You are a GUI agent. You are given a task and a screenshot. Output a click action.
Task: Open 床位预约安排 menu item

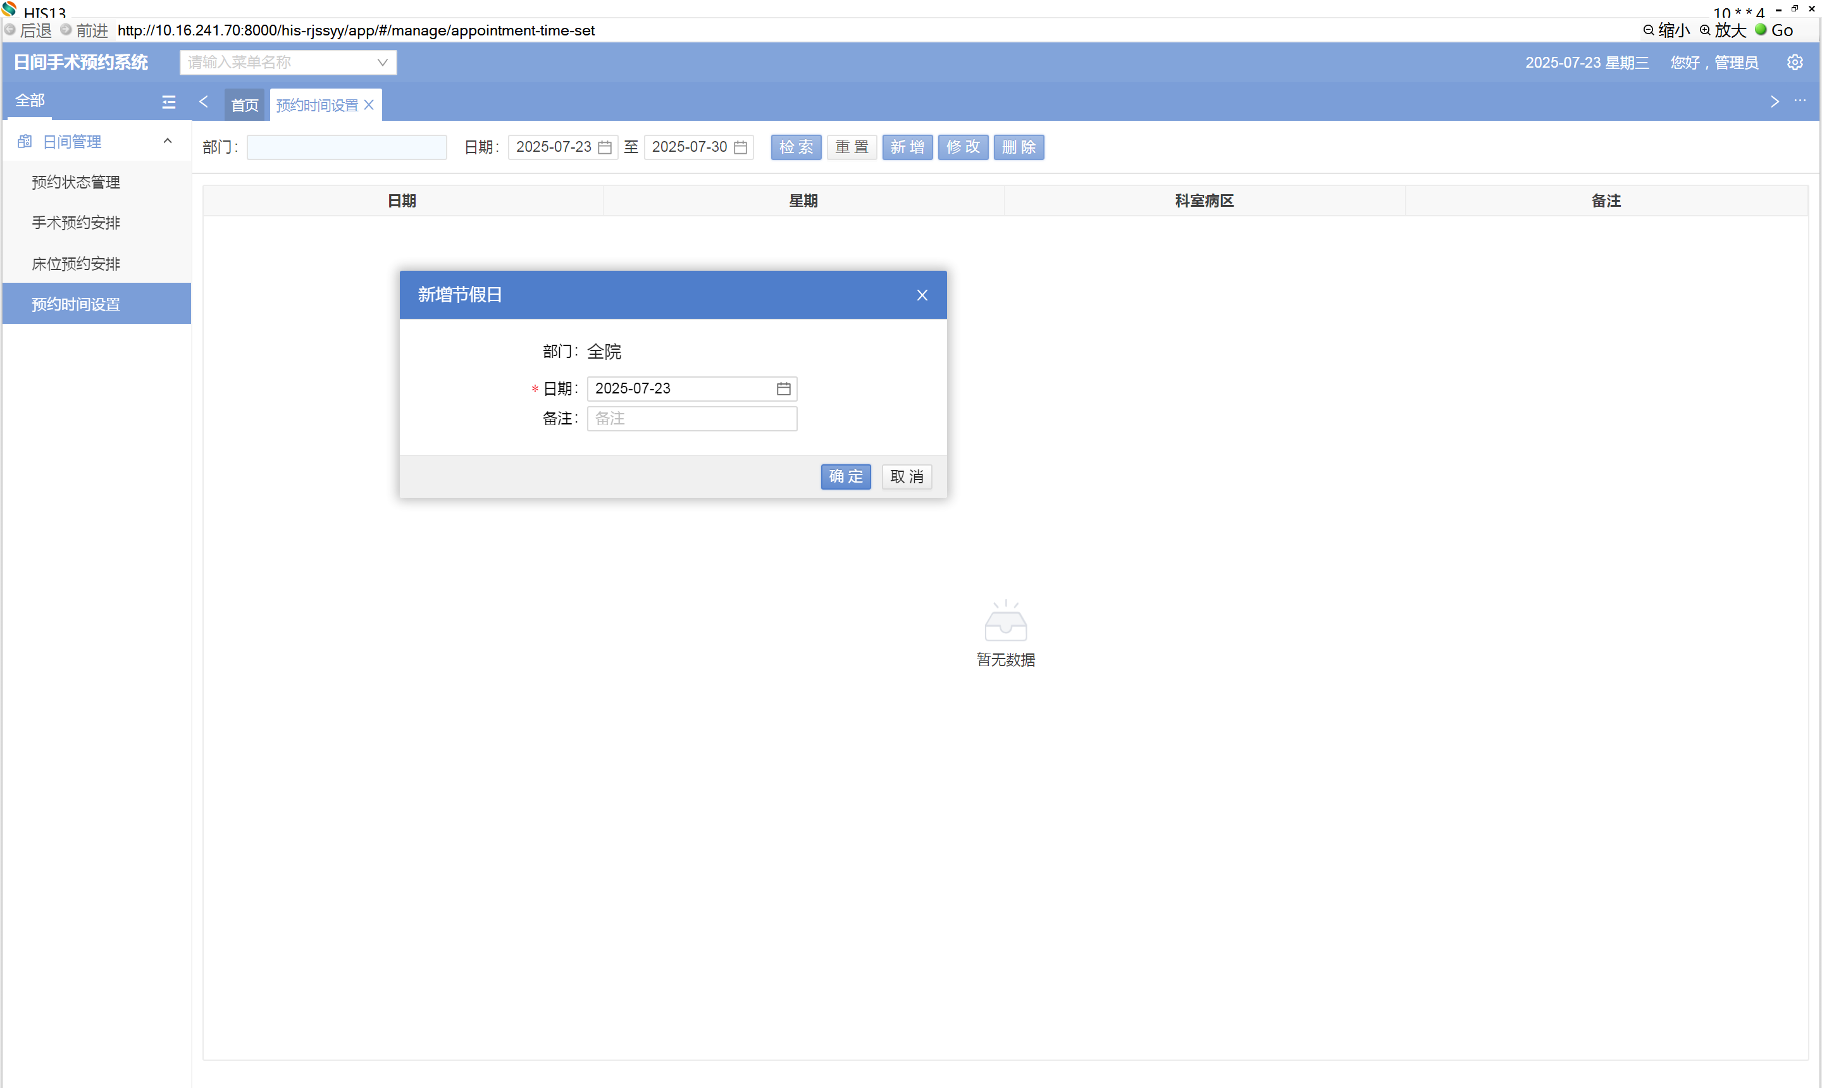pos(75,263)
